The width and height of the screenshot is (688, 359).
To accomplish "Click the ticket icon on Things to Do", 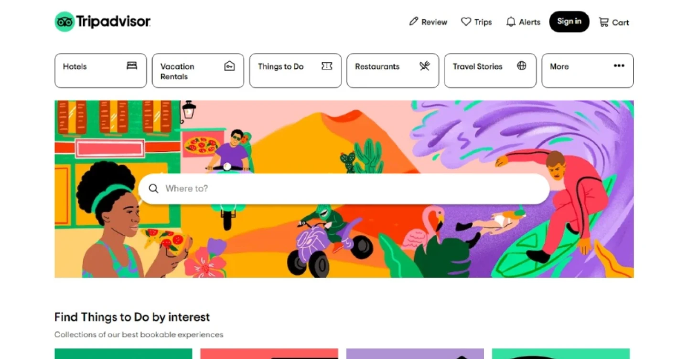I will (327, 66).
